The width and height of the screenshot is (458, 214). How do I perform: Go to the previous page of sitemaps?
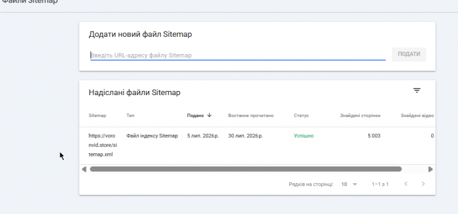tap(406, 184)
